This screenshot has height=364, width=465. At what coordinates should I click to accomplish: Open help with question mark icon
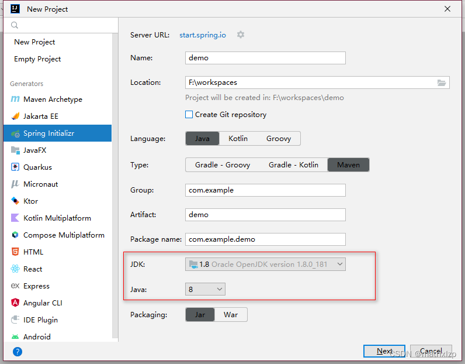click(x=18, y=352)
